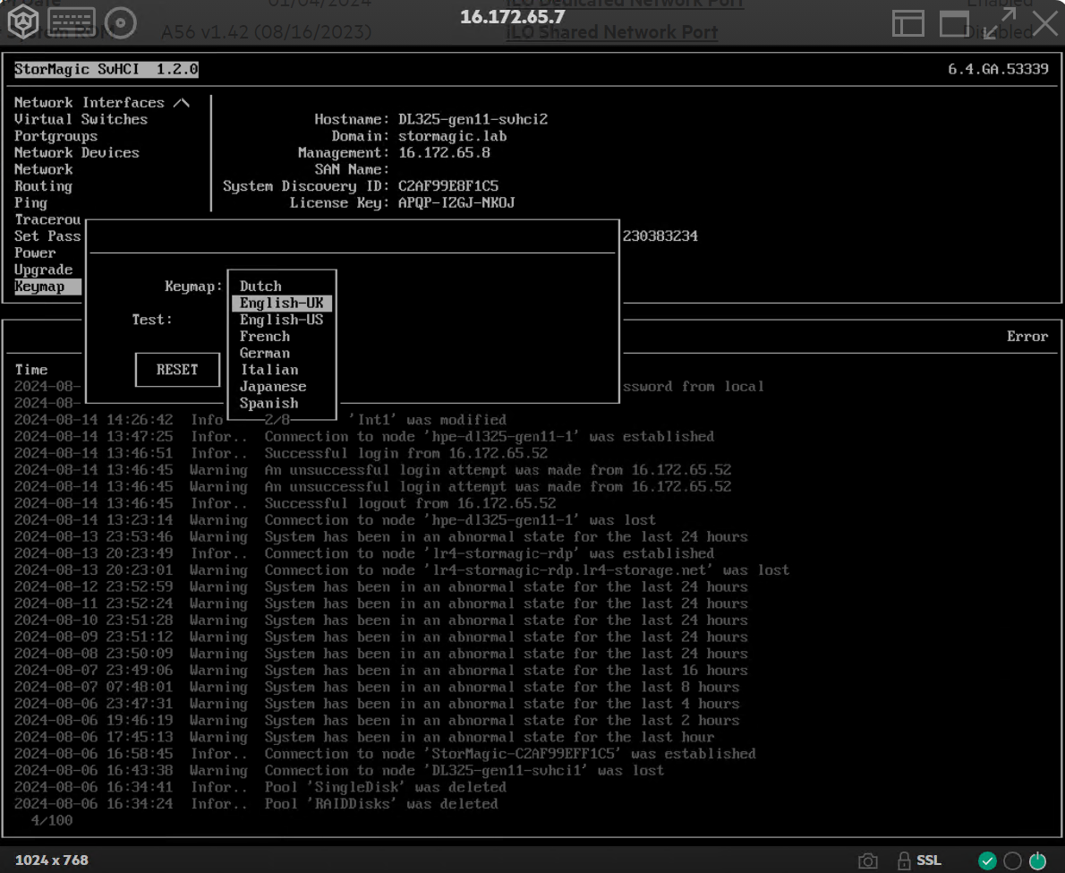Choose English-UK in the keymap list
The height and width of the screenshot is (873, 1065).
[x=282, y=303]
